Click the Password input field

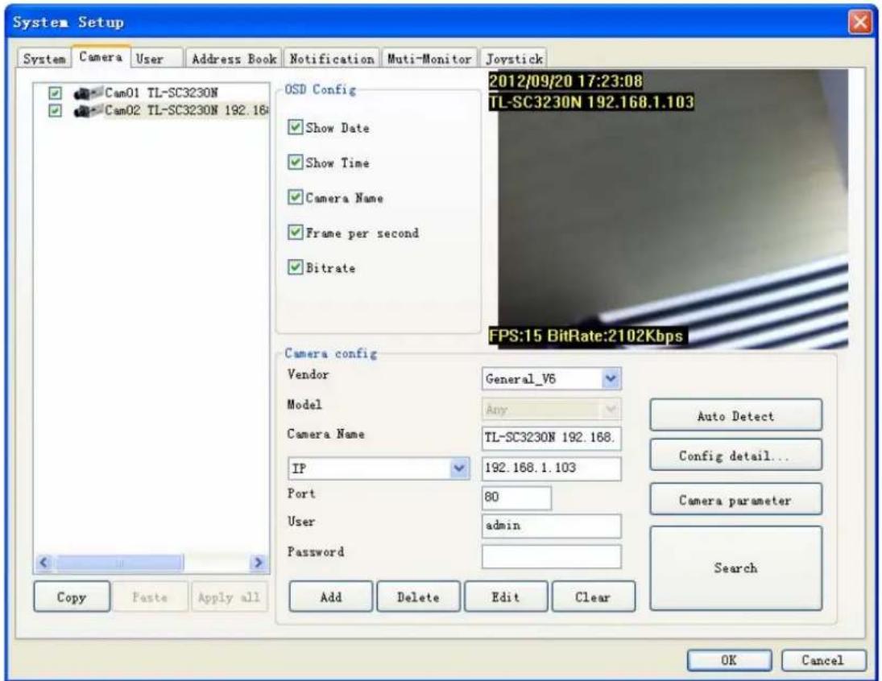(551, 556)
